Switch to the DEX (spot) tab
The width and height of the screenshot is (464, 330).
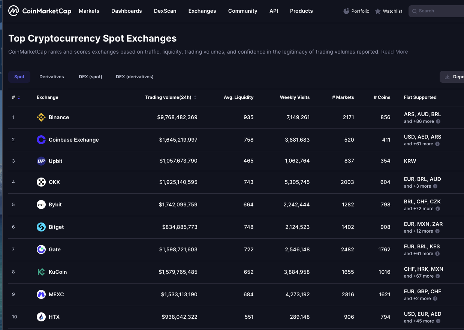pyautogui.click(x=90, y=77)
